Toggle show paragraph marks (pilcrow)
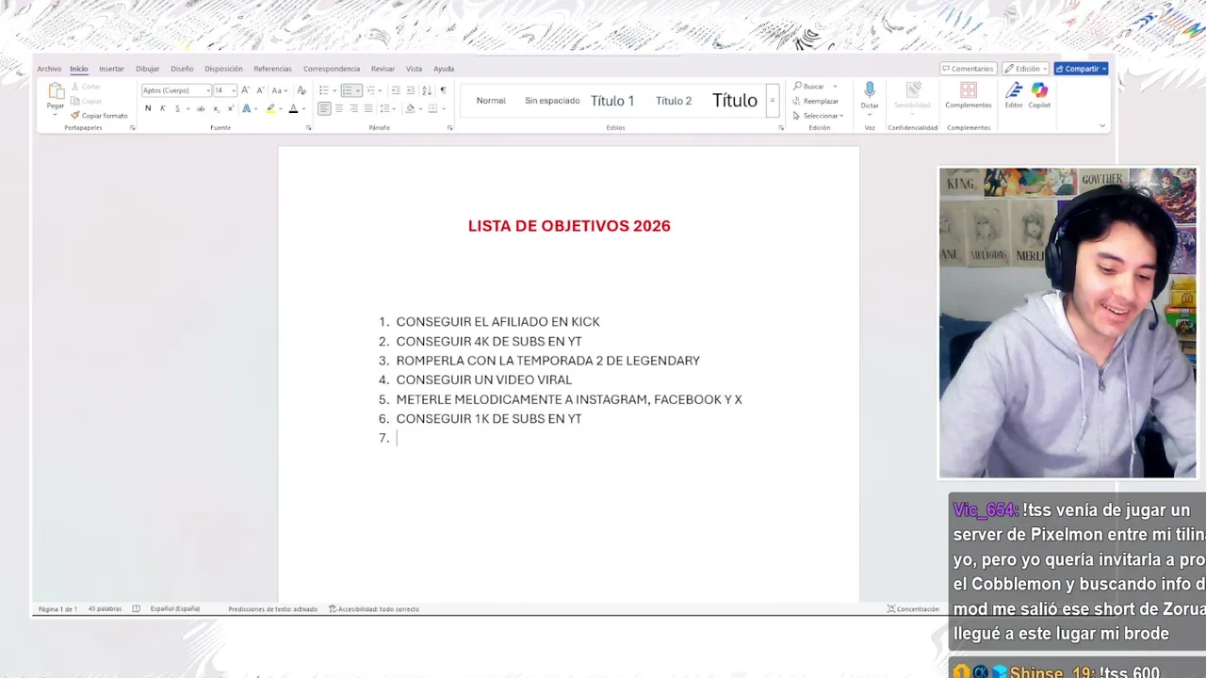This screenshot has width=1206, height=678. pos(443,90)
